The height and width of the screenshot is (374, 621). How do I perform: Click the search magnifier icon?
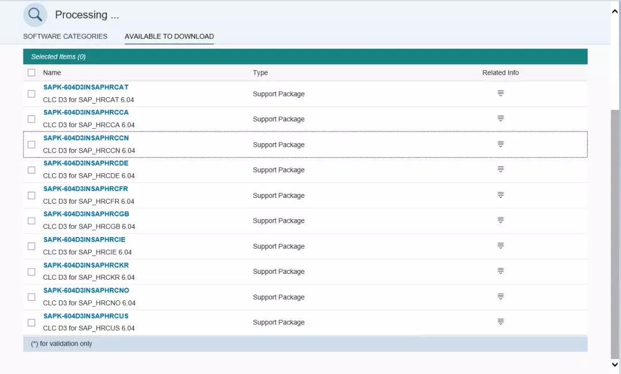(x=34, y=14)
